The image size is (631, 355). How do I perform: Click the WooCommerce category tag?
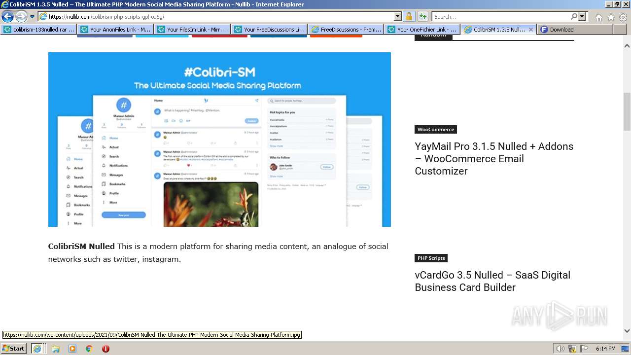(436, 129)
